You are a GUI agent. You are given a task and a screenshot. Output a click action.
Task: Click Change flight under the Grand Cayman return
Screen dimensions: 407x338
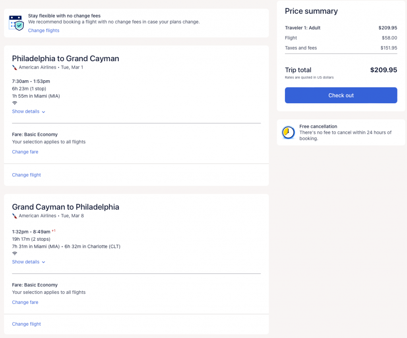(x=27, y=324)
